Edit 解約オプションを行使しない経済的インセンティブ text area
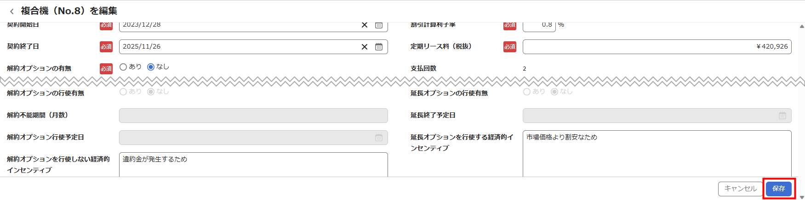This screenshot has width=805, height=200. point(253,165)
